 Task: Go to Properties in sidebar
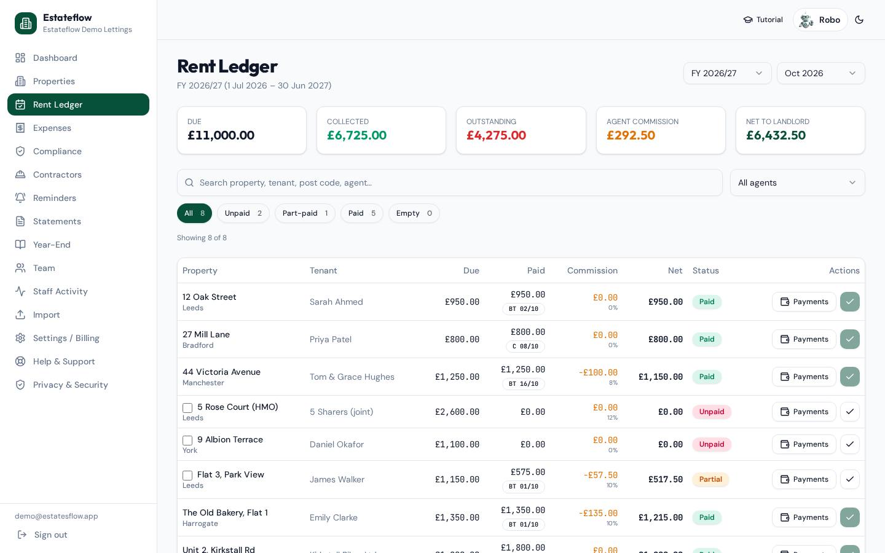(x=78, y=81)
